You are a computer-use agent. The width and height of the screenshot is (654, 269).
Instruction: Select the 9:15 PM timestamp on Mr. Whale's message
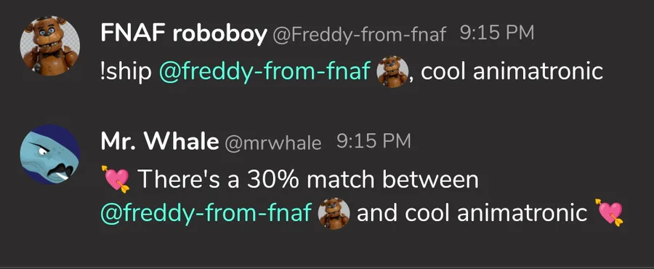[x=374, y=141]
